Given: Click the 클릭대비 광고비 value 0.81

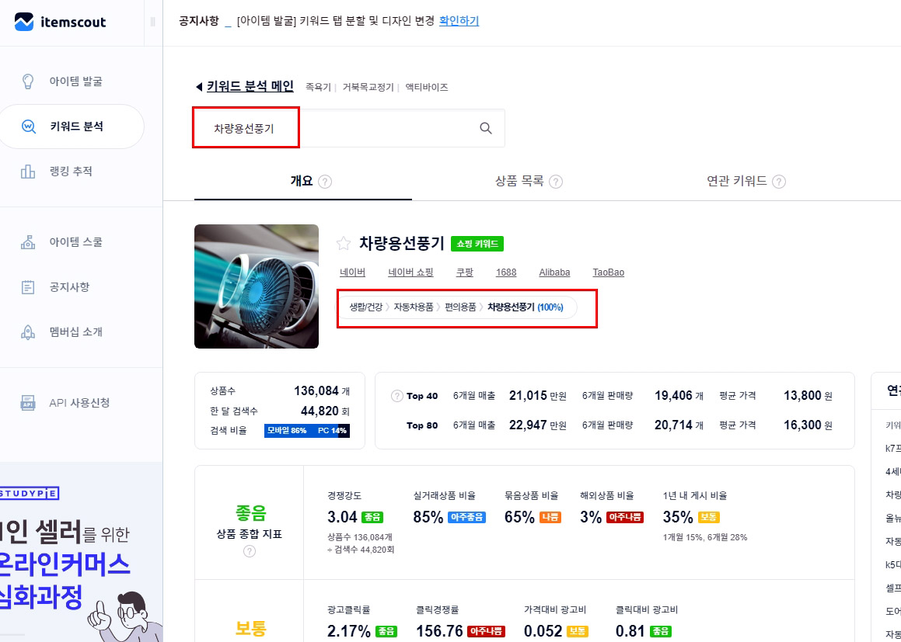Looking at the screenshot, I should tap(630, 631).
